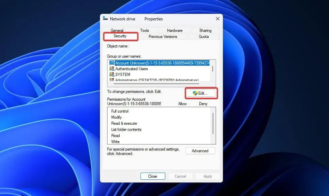The image size is (329, 196).
Task: Click the group list horizontal scrollbar
Action: click(x=156, y=84)
